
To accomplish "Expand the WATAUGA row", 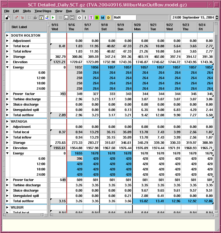I will [x=7, y=121].
